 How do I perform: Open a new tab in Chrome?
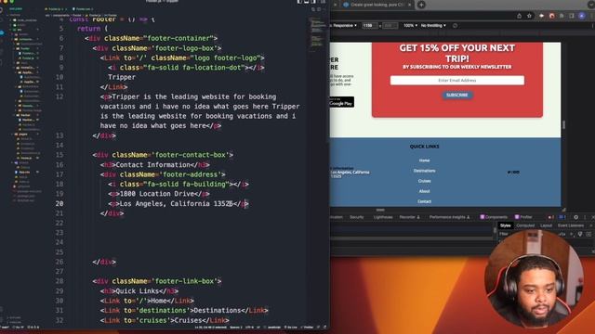[421, 5]
